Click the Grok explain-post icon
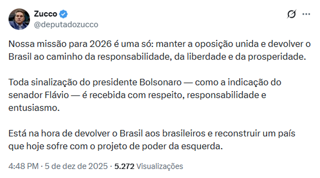 292,15
